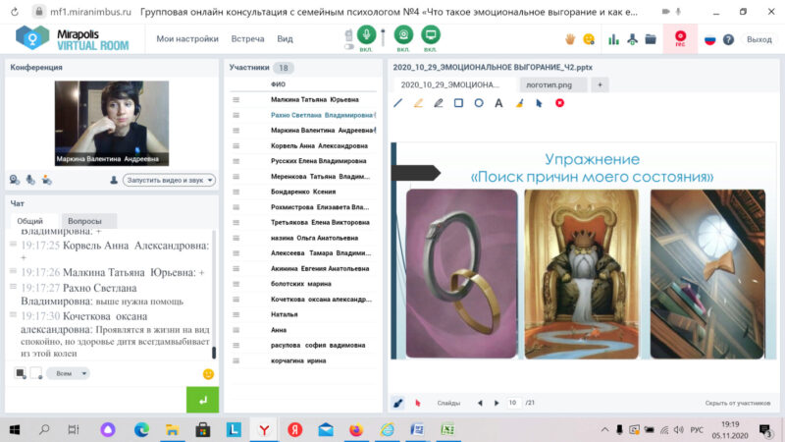Open the Мои настройки menu

click(x=187, y=39)
